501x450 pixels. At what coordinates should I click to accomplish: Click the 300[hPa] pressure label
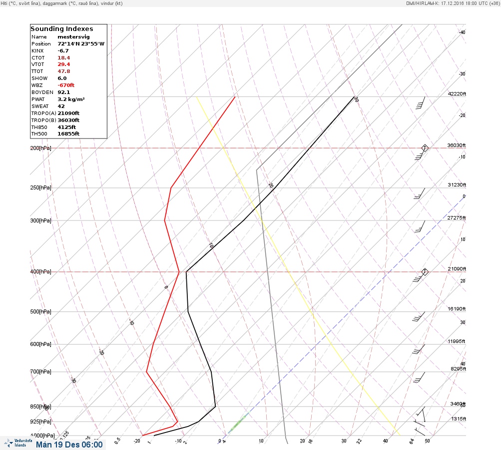pyautogui.click(x=40, y=220)
